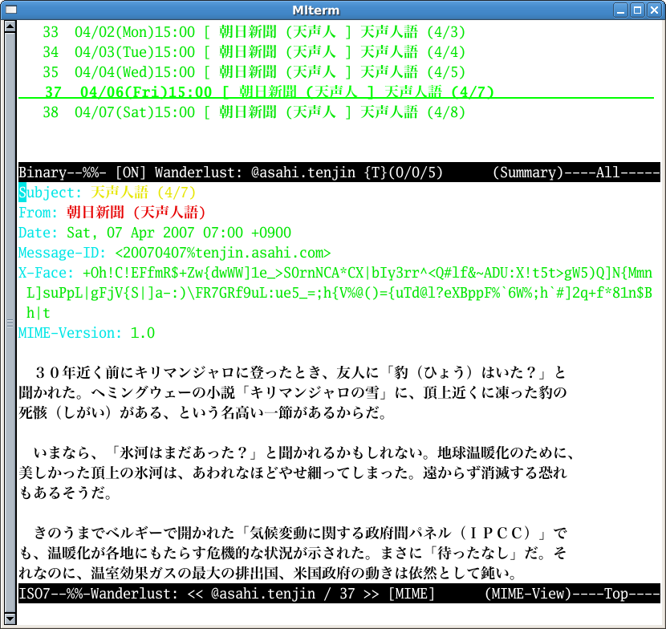Image resolution: width=666 pixels, height=629 pixels.
Task: Click the Subject header line 天声人語 (4/7)
Action: coord(107,193)
